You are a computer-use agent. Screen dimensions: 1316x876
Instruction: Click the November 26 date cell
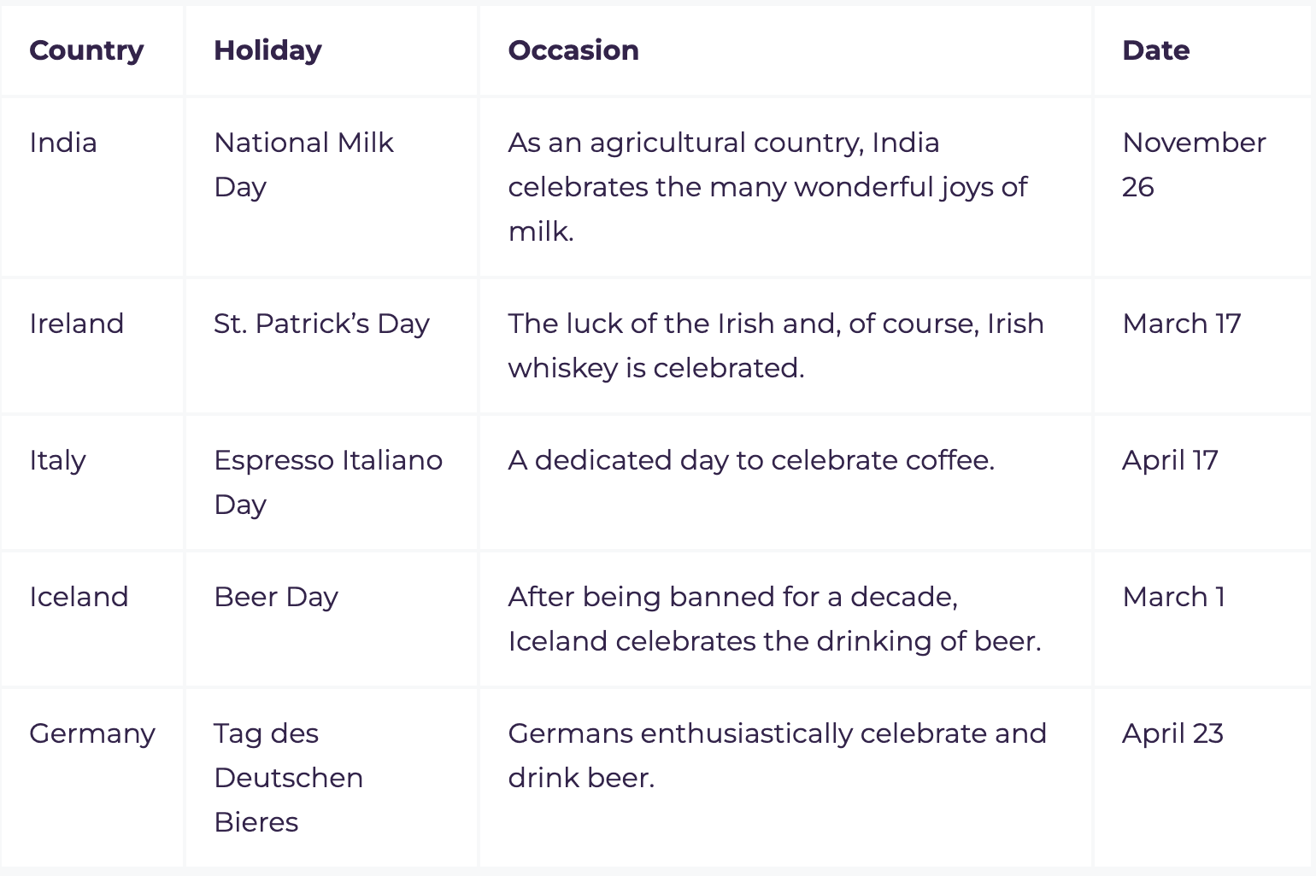click(1193, 164)
